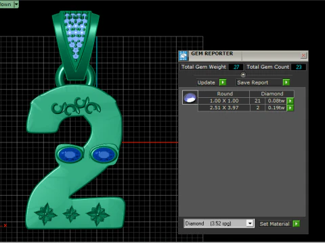Click the Set Material button label

[274, 224]
